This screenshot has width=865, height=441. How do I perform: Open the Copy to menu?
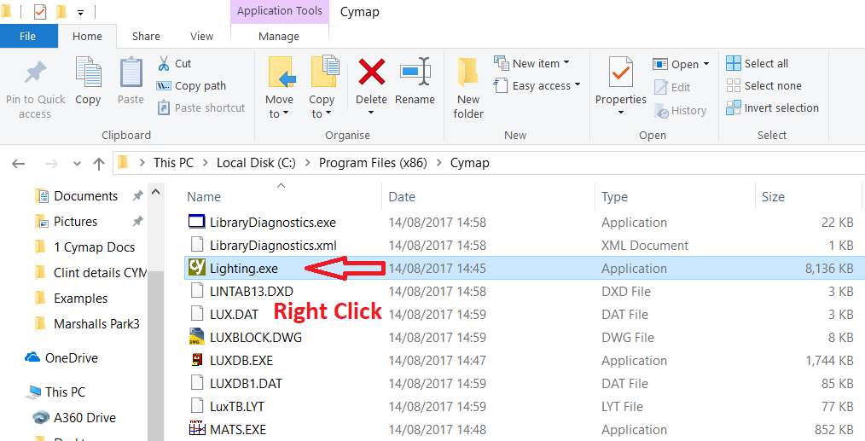pyautogui.click(x=322, y=88)
